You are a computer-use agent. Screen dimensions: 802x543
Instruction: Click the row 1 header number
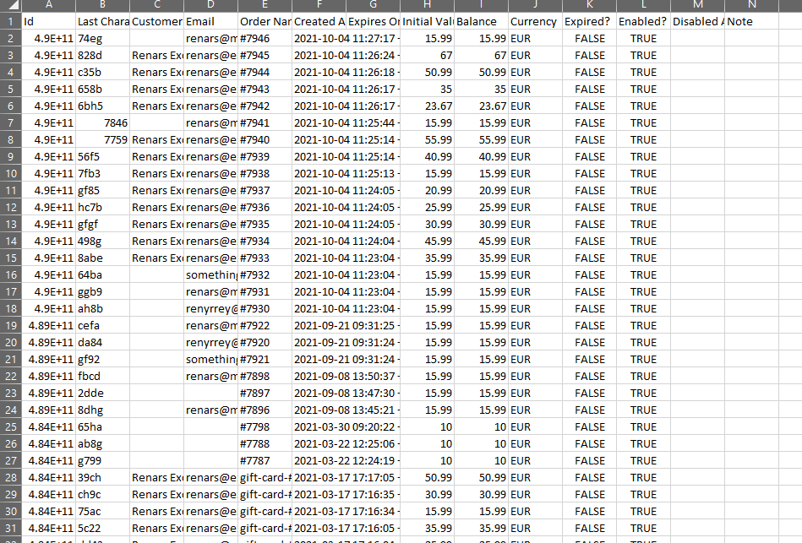(x=10, y=21)
